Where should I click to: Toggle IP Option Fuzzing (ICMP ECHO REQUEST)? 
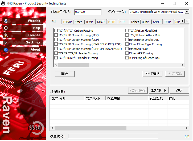56,44
